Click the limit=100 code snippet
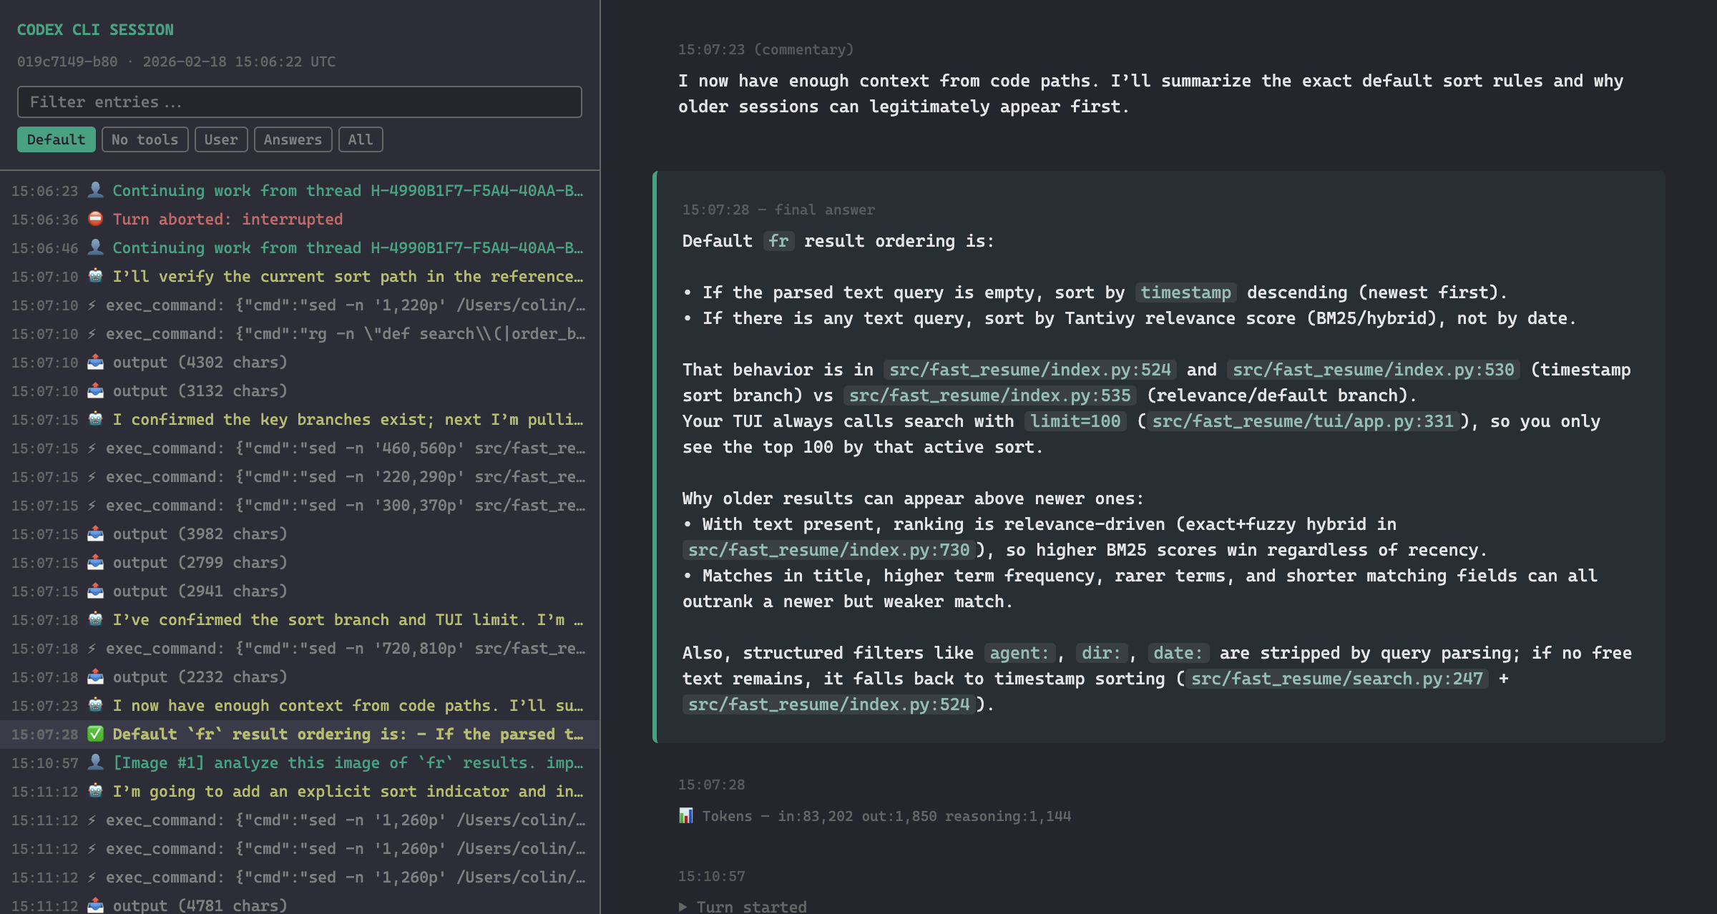The width and height of the screenshot is (1717, 914). (x=1075, y=421)
